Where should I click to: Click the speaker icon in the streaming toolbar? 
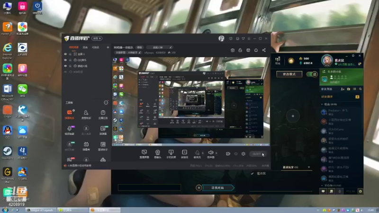click(210, 152)
